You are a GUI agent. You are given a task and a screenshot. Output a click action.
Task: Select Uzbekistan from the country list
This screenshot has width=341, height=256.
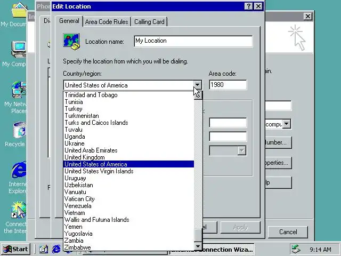(x=128, y=185)
